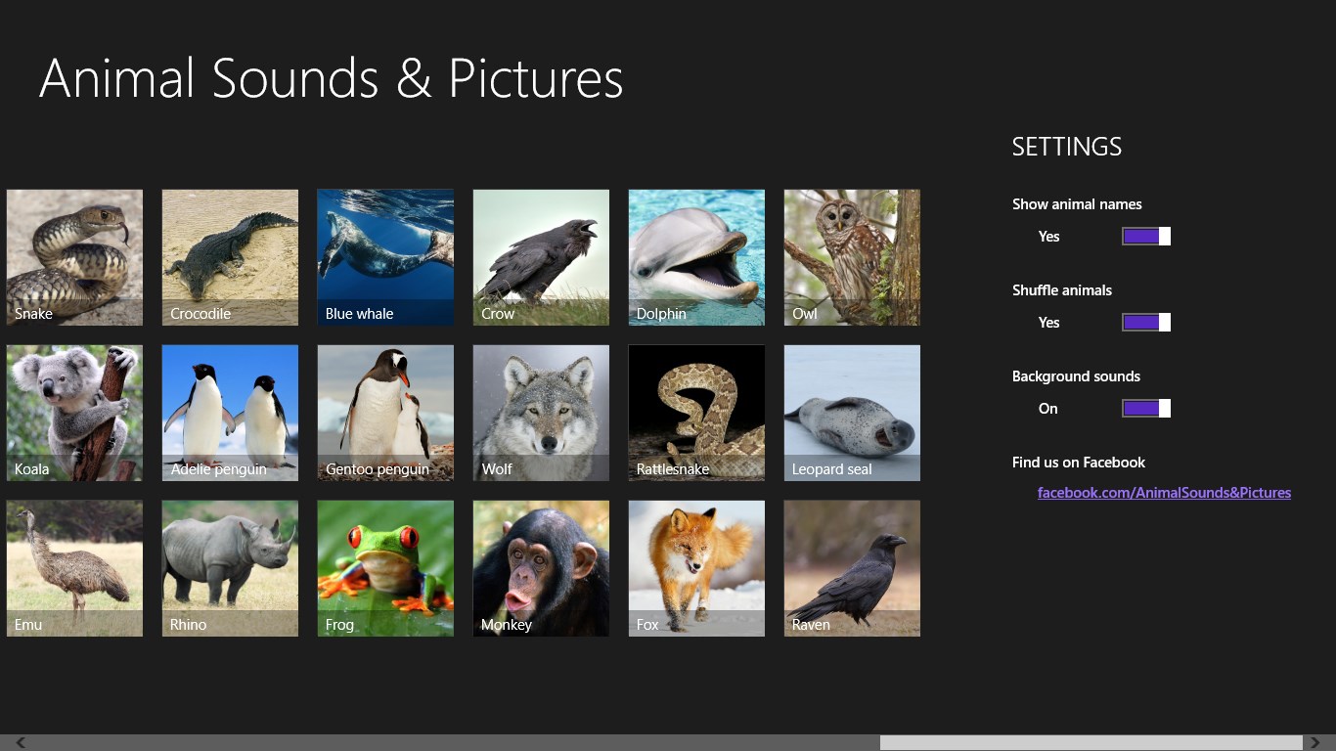Click the horizontal scrollbar thumb

pos(1091,743)
